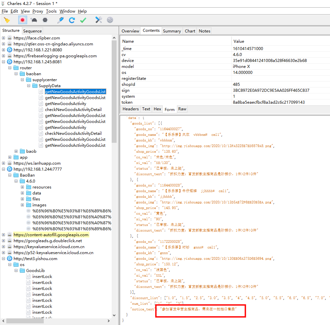Click the 4.6.0 folder icon
This screenshot has height=325, width=330.
pyautogui.click(x=22, y=181)
